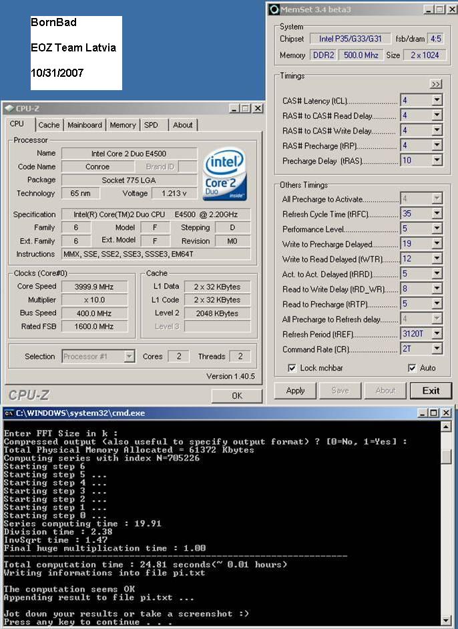Open the Performance Level dropdown
The width and height of the screenshot is (458, 629).
437,228
